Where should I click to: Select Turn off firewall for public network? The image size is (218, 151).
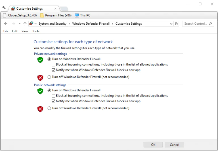pyautogui.click(x=49, y=108)
